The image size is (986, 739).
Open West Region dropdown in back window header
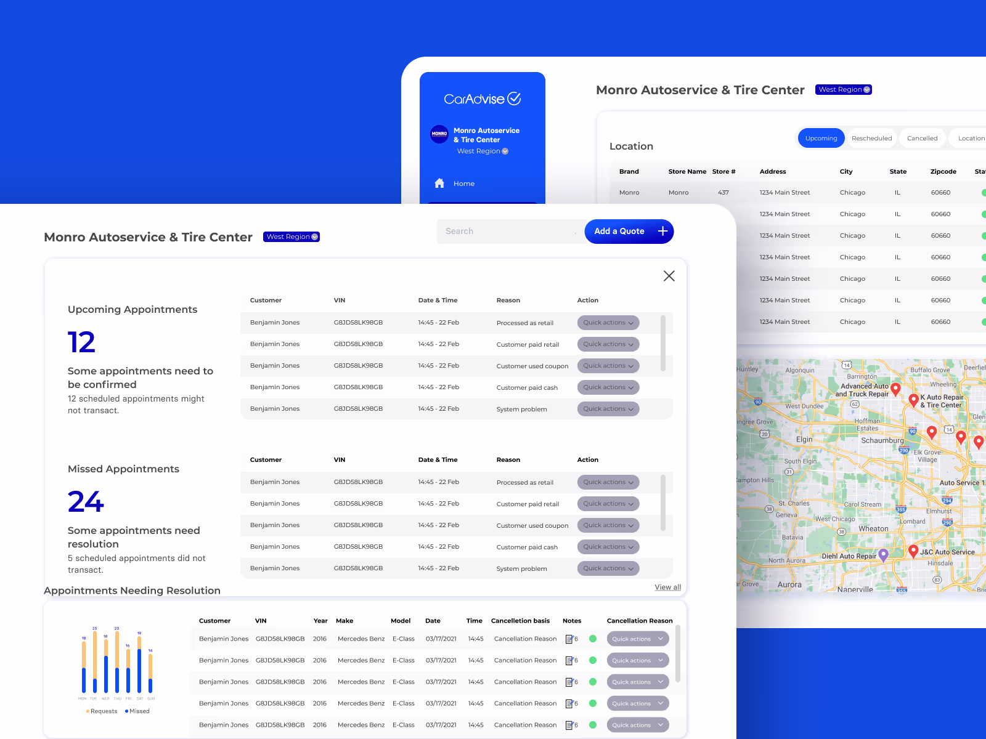point(844,89)
